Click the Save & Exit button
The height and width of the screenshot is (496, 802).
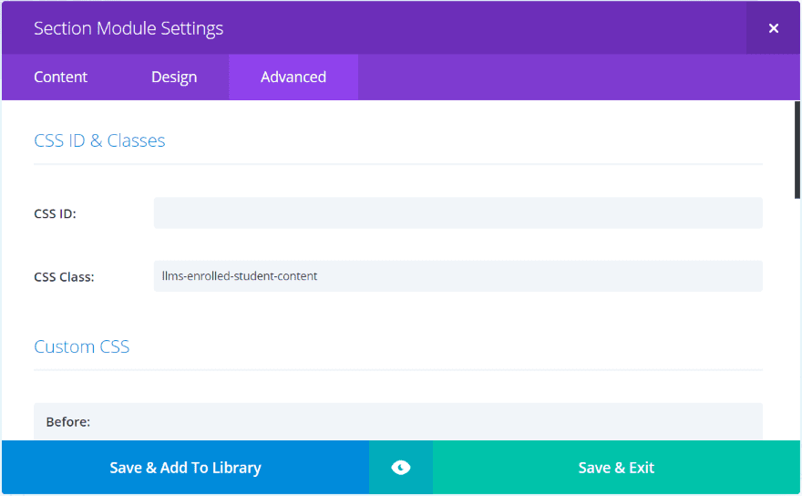pos(616,468)
